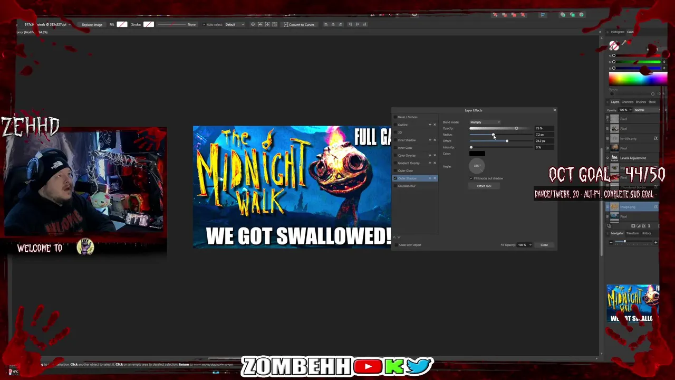Toggle the Auto-select checkbox
Image resolution: width=675 pixels, height=380 pixels.
(x=204, y=24)
